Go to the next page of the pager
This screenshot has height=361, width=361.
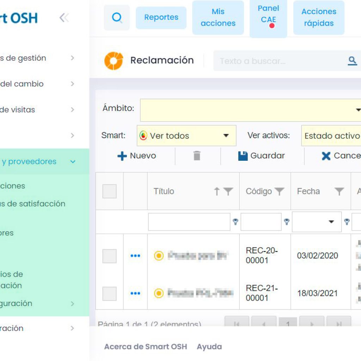[312, 322]
